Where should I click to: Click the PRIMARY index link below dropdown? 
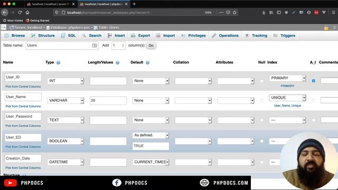pyautogui.click(x=287, y=86)
